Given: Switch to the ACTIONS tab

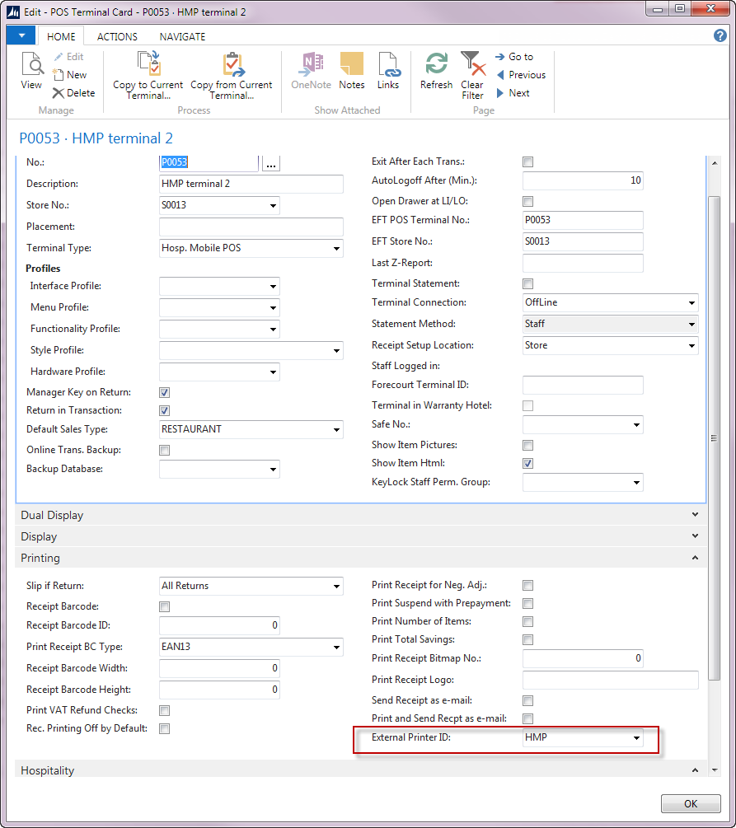Looking at the screenshot, I should coord(117,37).
